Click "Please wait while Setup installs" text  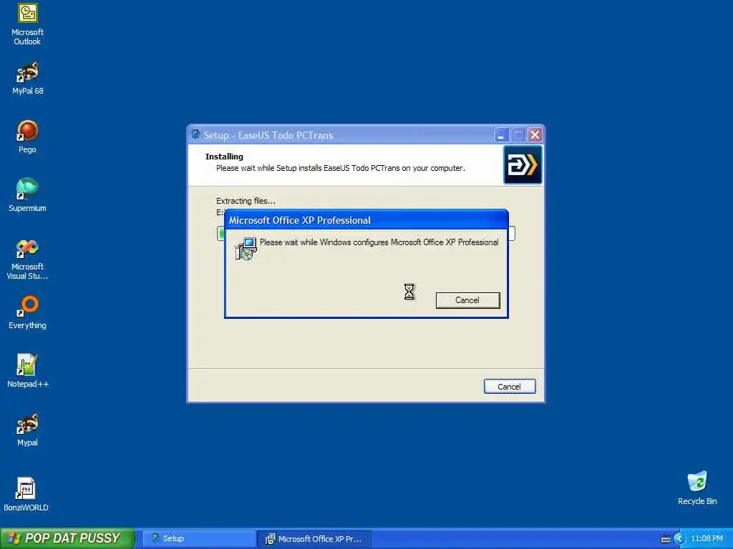coord(340,168)
